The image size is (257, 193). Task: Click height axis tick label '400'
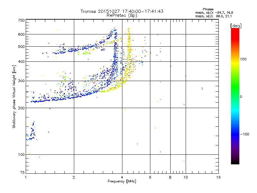click(x=22, y=62)
